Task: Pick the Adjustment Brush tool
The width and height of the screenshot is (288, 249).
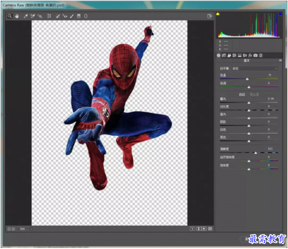Action: tap(72, 16)
